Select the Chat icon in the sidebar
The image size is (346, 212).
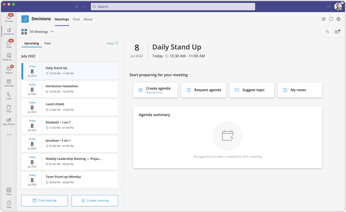tap(9, 44)
